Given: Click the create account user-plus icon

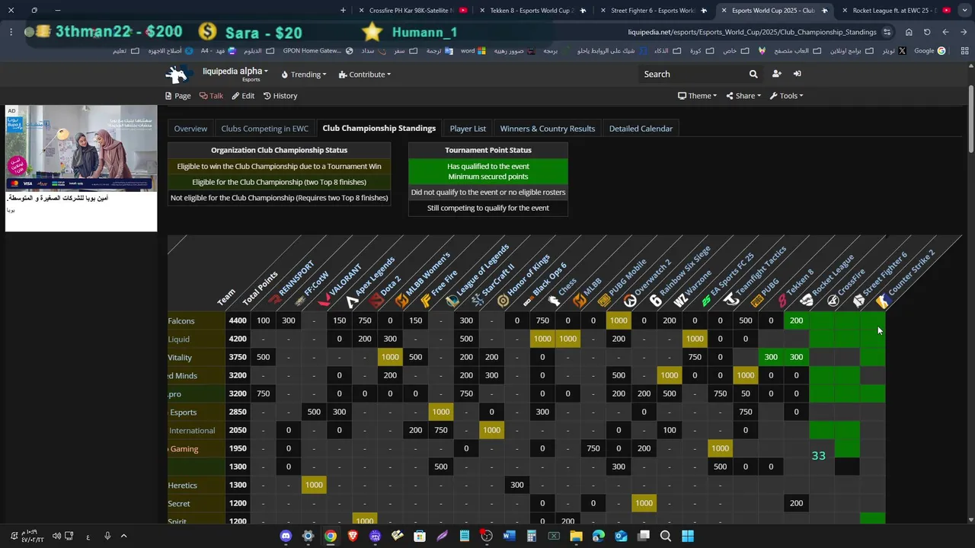Looking at the screenshot, I should (x=776, y=74).
